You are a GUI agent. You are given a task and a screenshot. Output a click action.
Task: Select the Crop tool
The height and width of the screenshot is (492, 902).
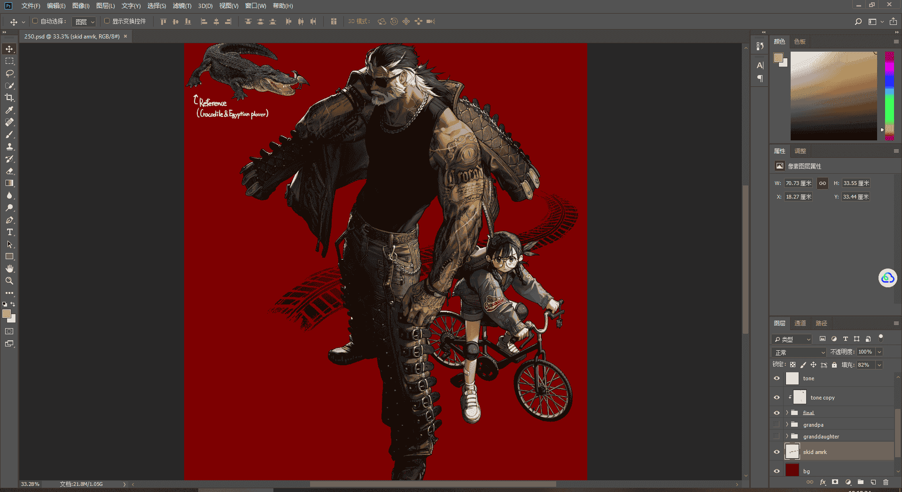(9, 98)
